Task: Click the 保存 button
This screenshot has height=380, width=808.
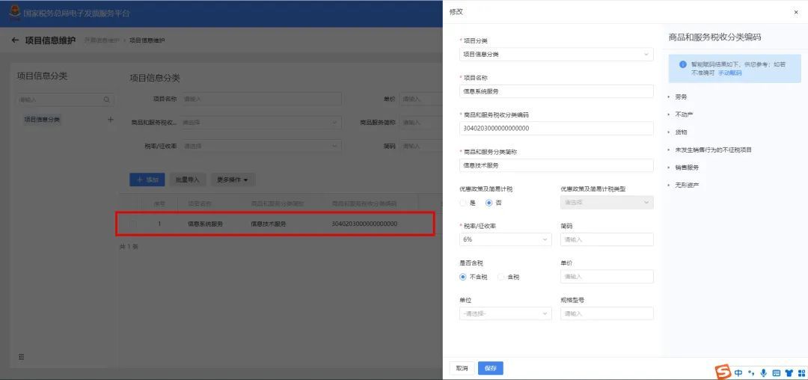Action: click(491, 368)
